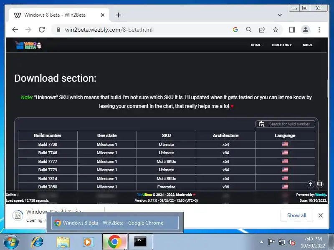Open Action Center flag icon
334x250 pixels.
[271, 242]
